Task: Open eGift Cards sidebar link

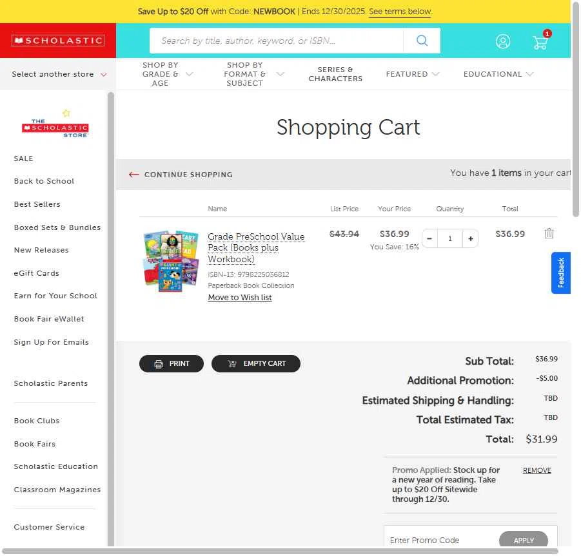Action: (36, 273)
